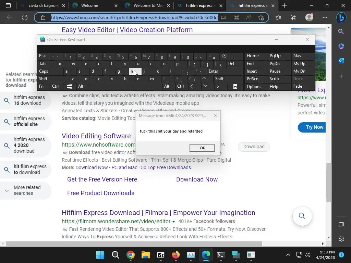Toggle the Fn key on On-Screen Keyboard
351x263 pixels.
pos(44,86)
